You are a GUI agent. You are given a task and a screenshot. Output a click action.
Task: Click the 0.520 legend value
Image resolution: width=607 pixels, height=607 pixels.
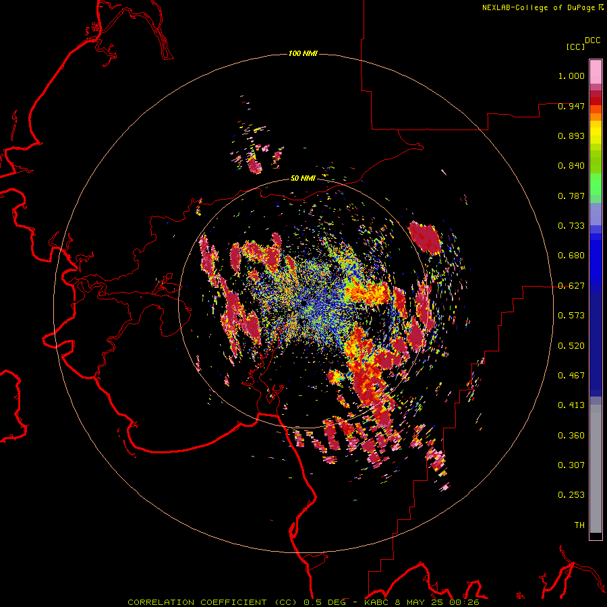pos(571,346)
